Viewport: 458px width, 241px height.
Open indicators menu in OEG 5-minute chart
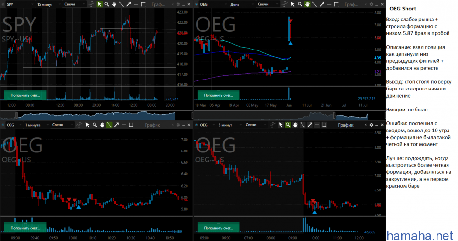pyautogui.click(x=272, y=125)
